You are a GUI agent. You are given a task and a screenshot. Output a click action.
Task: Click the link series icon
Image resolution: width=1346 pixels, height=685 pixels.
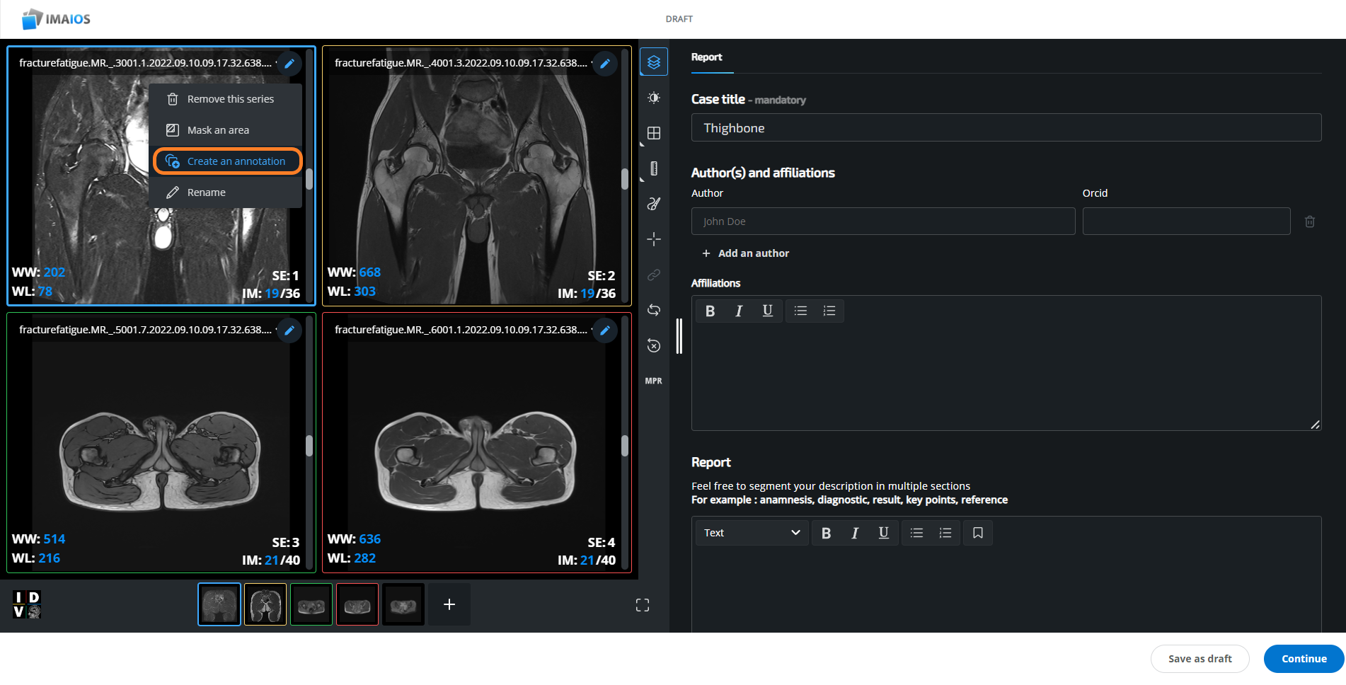coord(654,275)
